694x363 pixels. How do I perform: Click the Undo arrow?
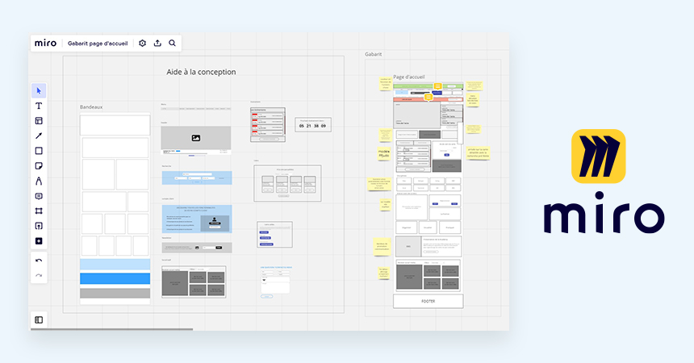click(x=39, y=261)
